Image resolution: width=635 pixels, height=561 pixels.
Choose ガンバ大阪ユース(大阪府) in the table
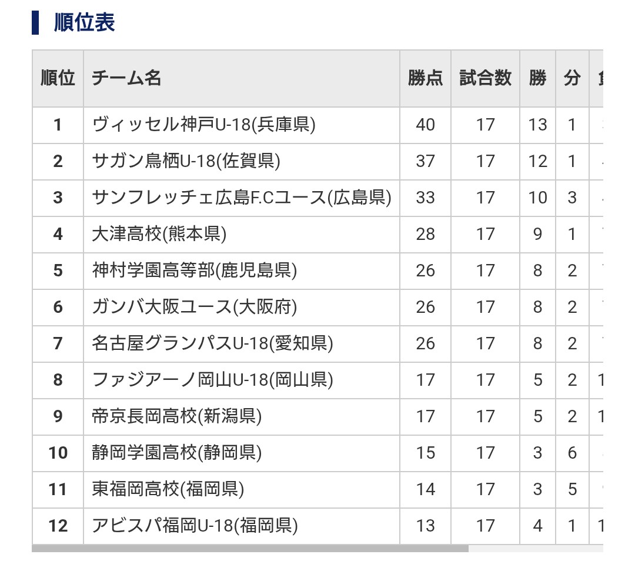click(194, 307)
